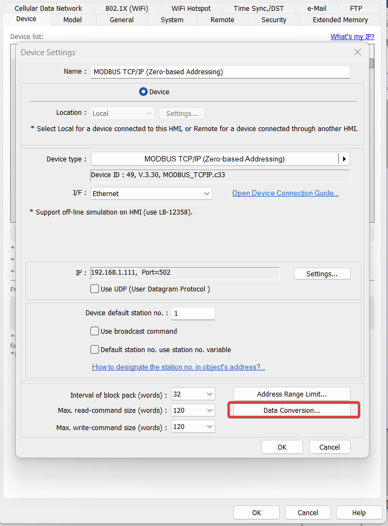Select the Device radio button

(x=143, y=92)
